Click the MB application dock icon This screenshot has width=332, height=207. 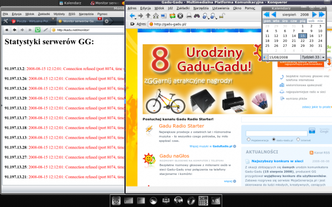click(203, 200)
